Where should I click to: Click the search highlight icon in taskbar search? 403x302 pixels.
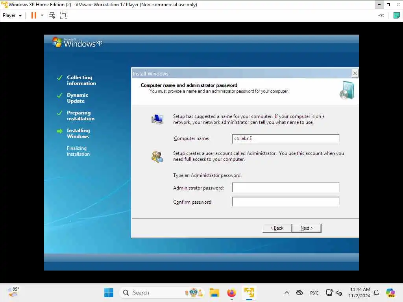(x=194, y=293)
